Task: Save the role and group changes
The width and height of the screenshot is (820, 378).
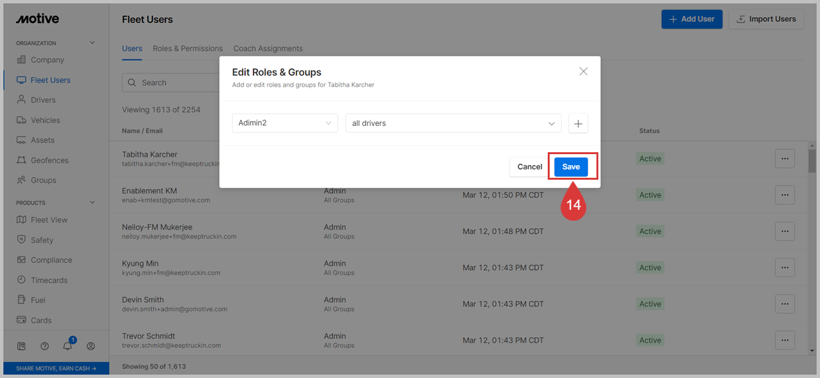Action: pyautogui.click(x=571, y=167)
